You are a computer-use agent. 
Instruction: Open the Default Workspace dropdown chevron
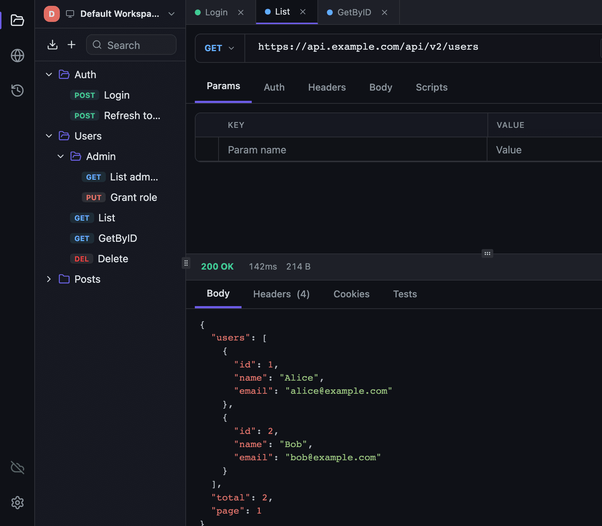tap(171, 14)
